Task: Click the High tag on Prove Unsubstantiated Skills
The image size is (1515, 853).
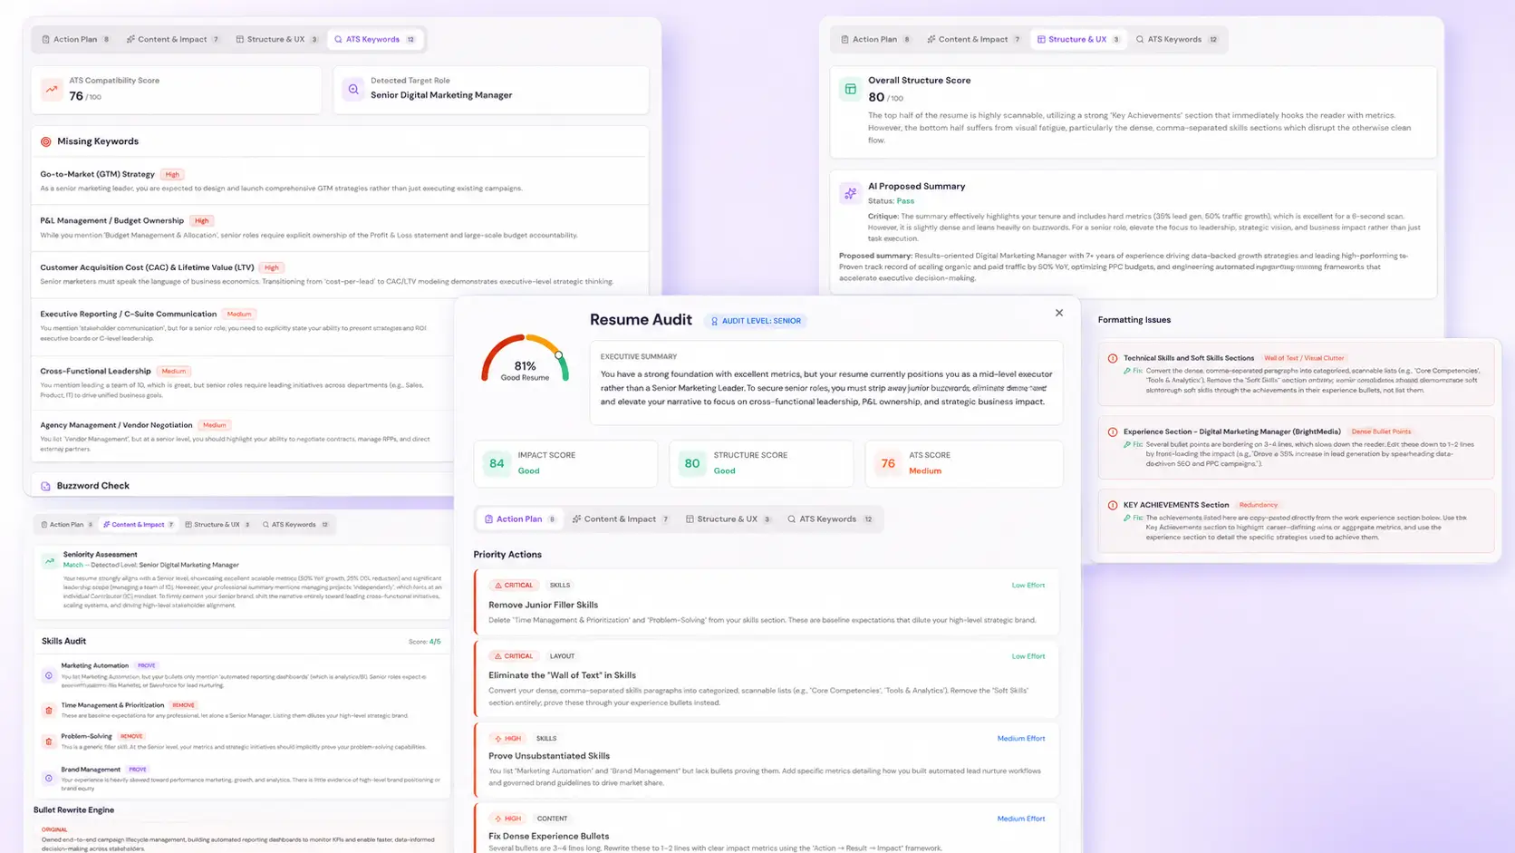Action: pyautogui.click(x=507, y=739)
